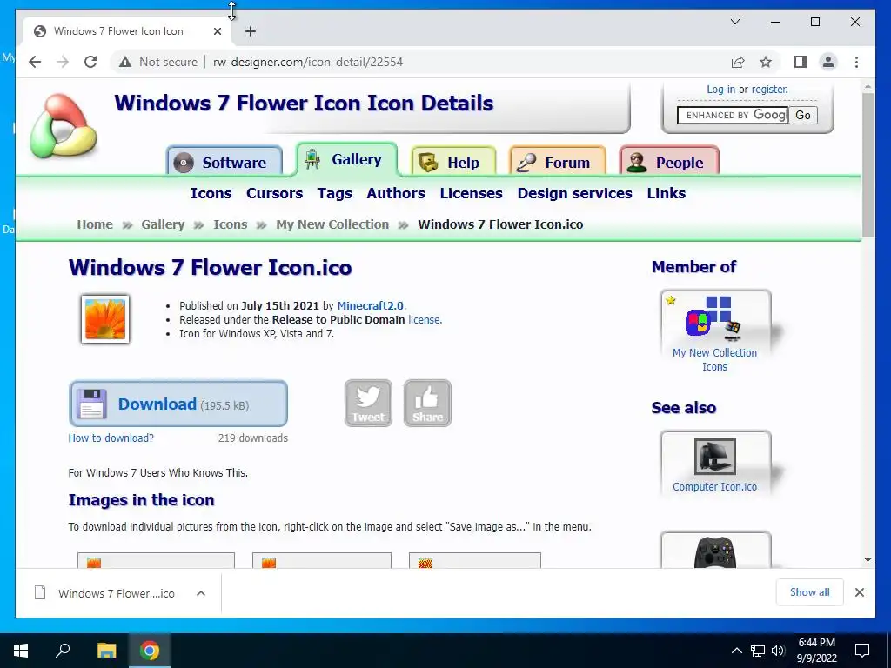
Task: Focus the rw-designer.com address bar
Action: [x=308, y=62]
